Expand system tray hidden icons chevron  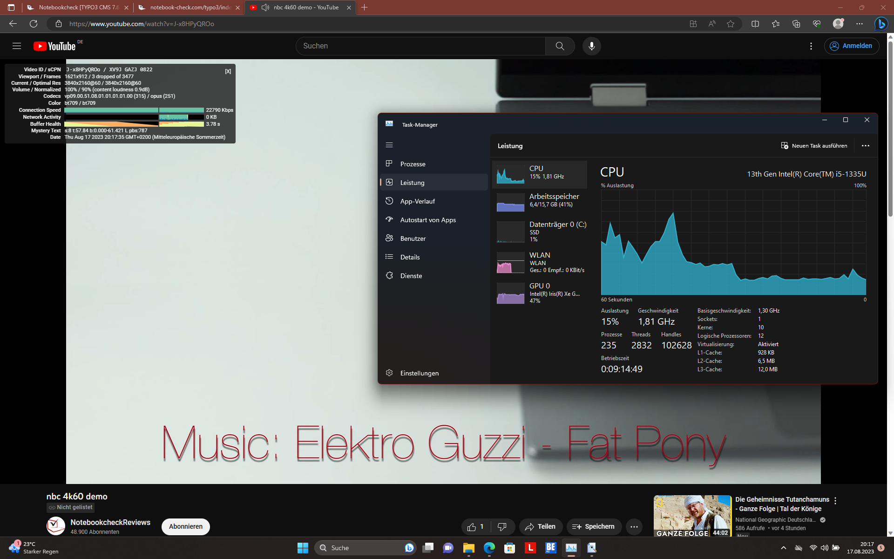(x=783, y=548)
